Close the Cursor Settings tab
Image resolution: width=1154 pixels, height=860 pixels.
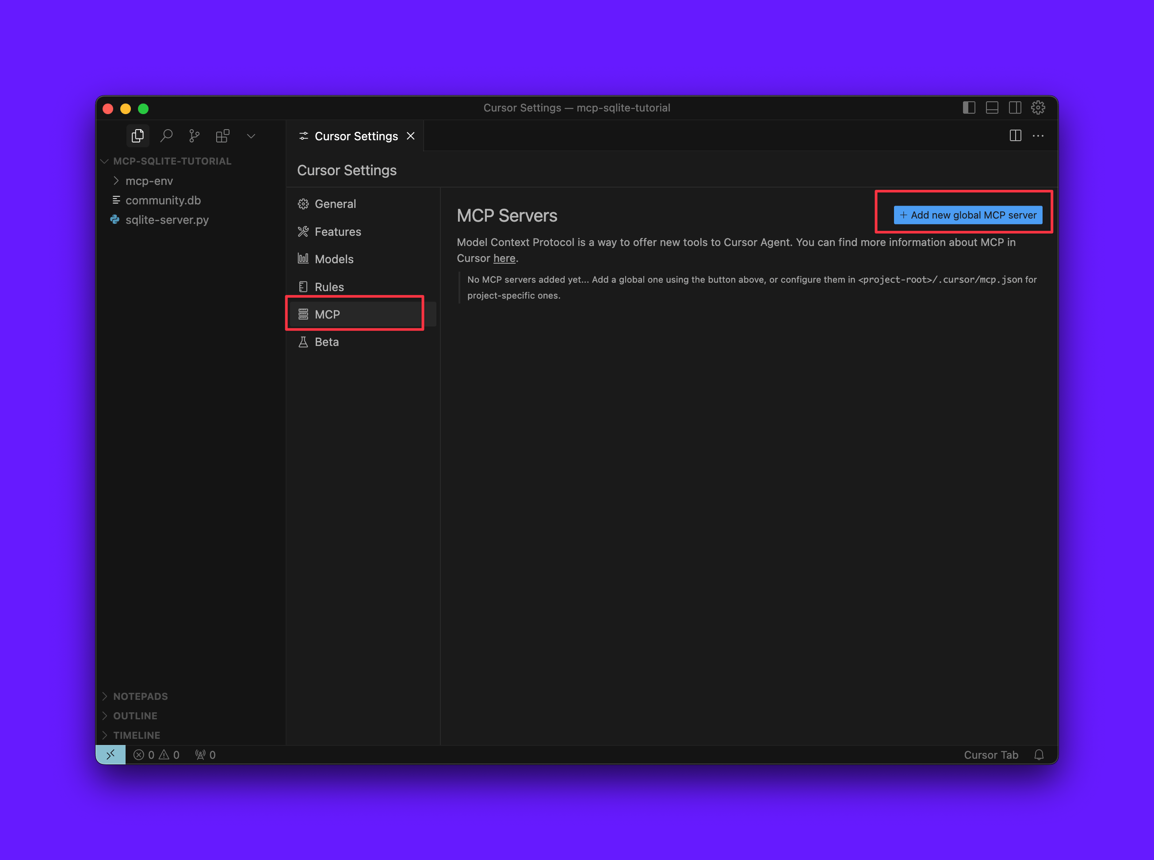pyautogui.click(x=410, y=136)
